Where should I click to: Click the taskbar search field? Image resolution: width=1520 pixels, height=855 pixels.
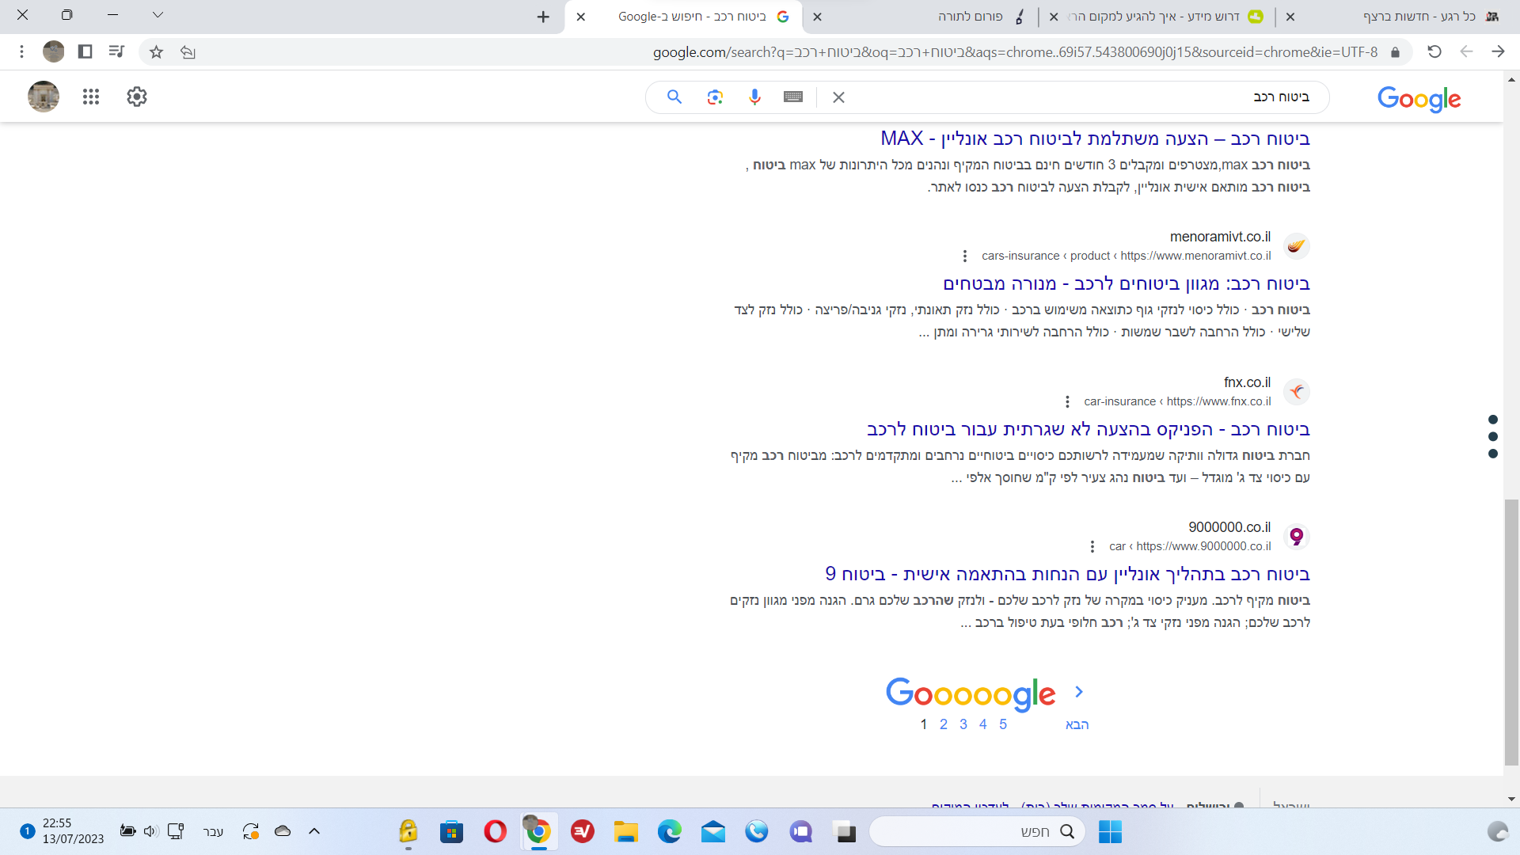click(974, 831)
